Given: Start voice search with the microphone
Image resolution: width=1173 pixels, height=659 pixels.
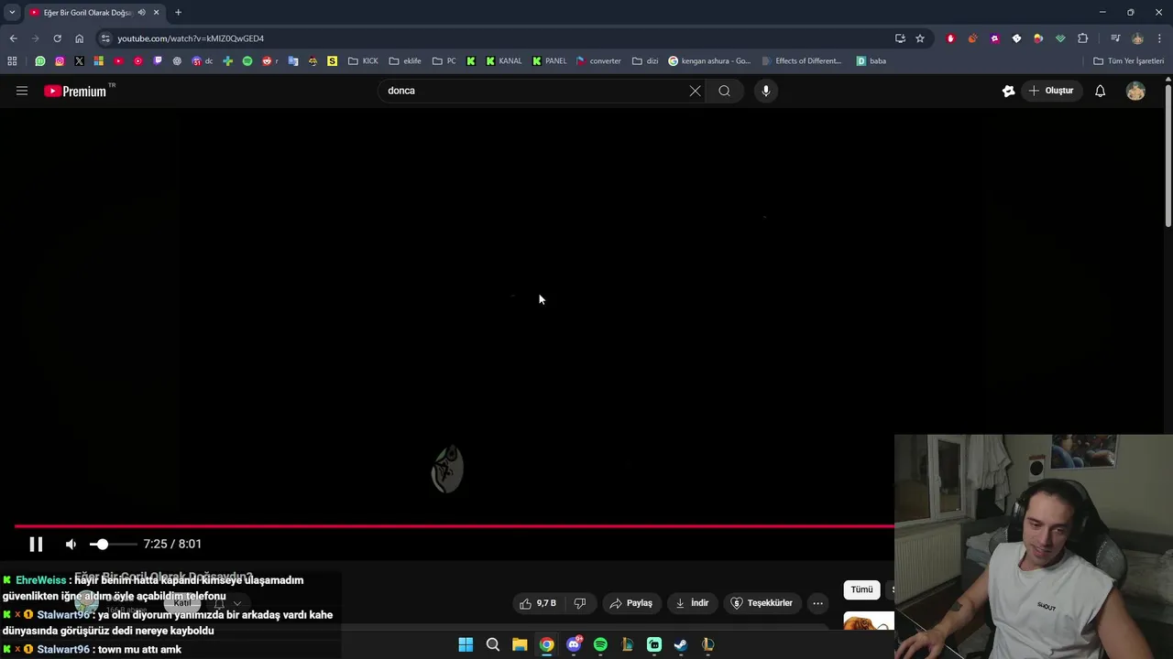Looking at the screenshot, I should (x=766, y=91).
